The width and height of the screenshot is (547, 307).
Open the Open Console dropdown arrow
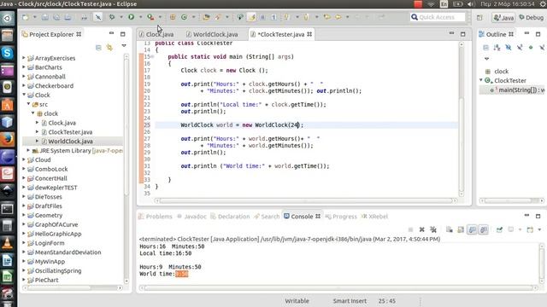[539, 229]
